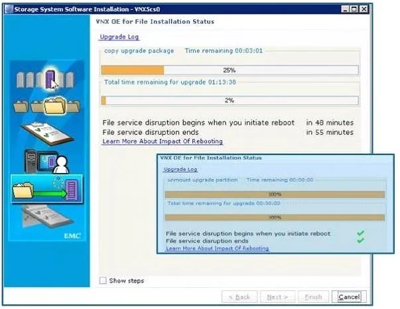This screenshot has width=400, height=309.
Task: Click the window title bar application icon
Action: (x=9, y=9)
